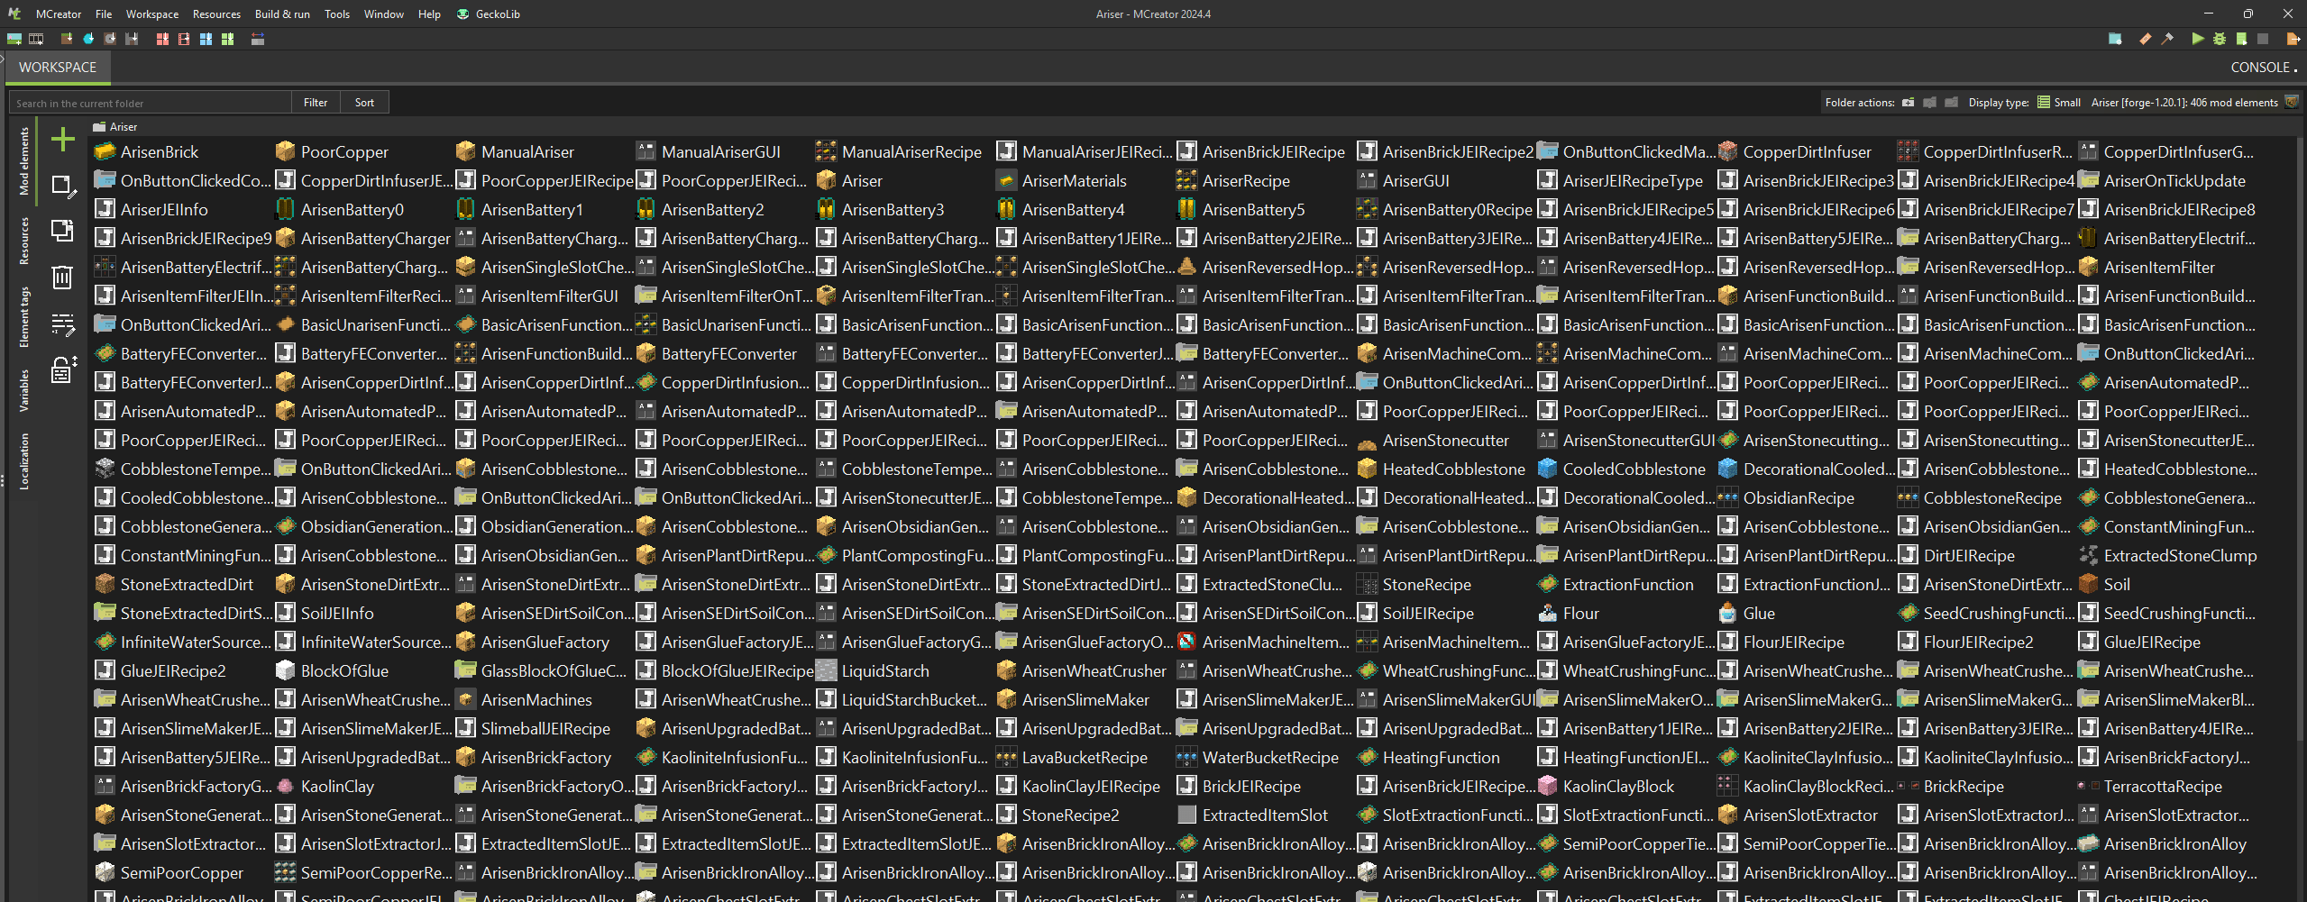Screen dimensions: 2307x902
Task: Click the add new folder icon
Action: [x=1908, y=103]
